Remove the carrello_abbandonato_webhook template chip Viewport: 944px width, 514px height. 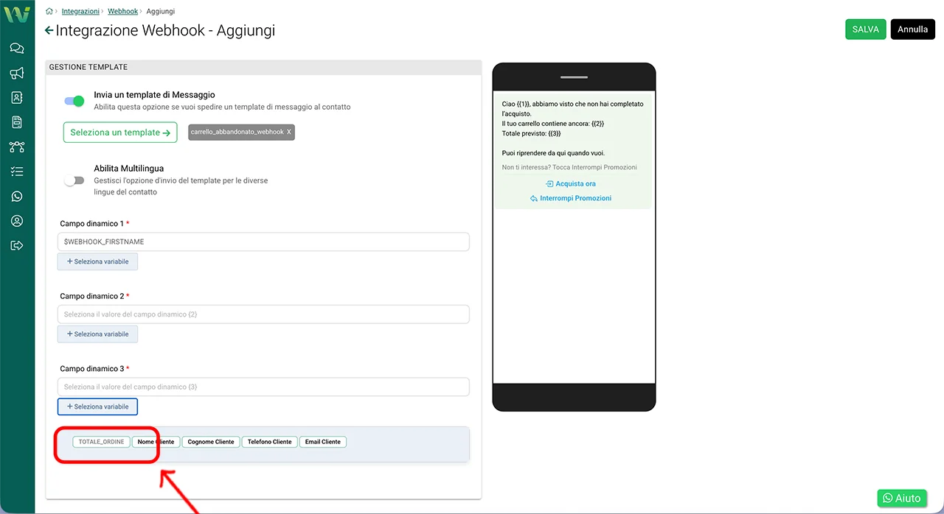click(289, 132)
